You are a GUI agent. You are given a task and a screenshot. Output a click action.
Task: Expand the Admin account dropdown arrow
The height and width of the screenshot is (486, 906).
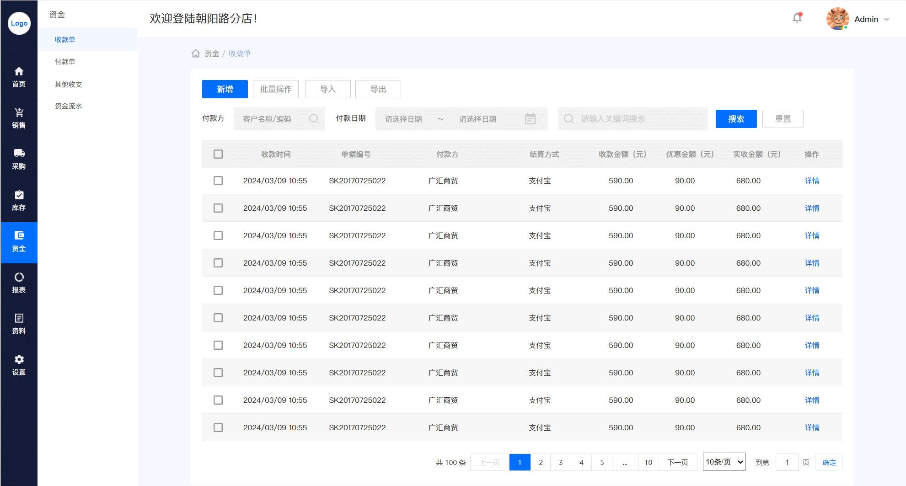point(886,20)
